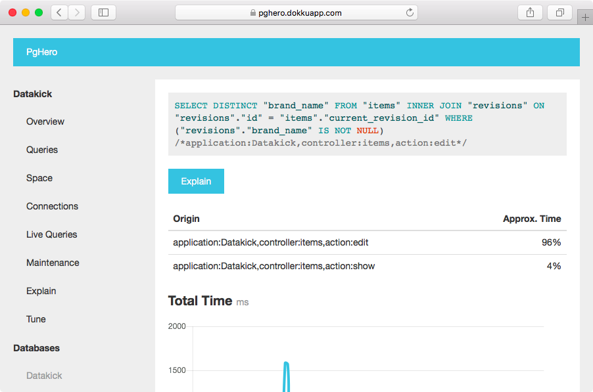Click the 1500 y-axis label

tap(177, 370)
